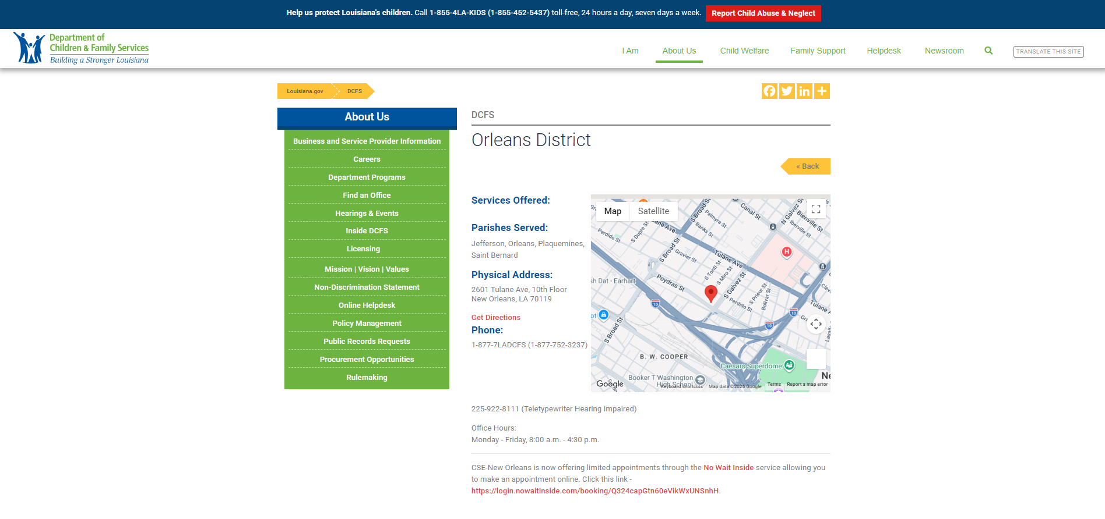
Task: Share the page on Twitter
Action: [x=787, y=91]
